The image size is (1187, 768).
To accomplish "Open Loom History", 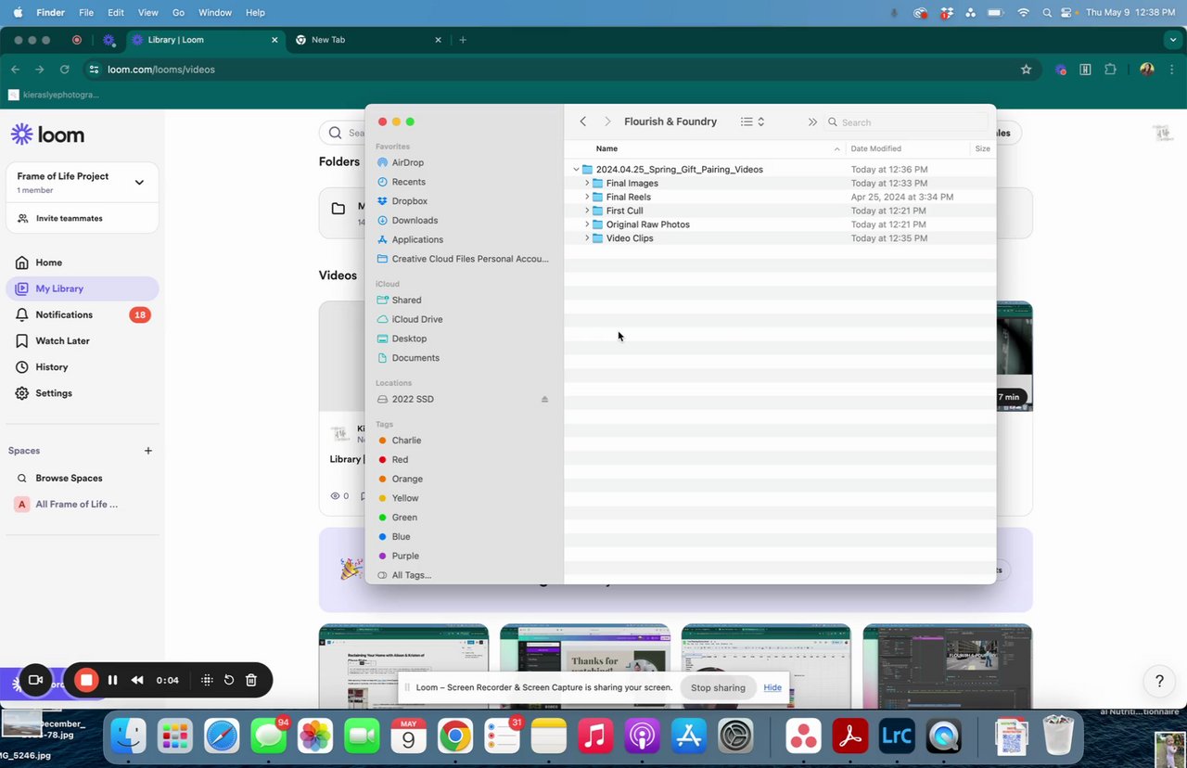I will point(83,366).
